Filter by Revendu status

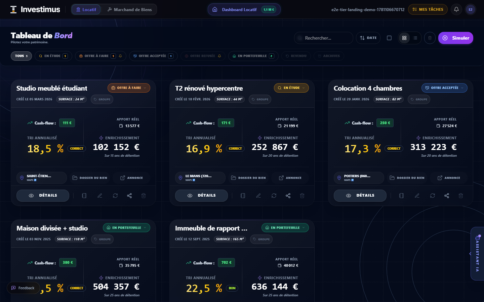296,56
